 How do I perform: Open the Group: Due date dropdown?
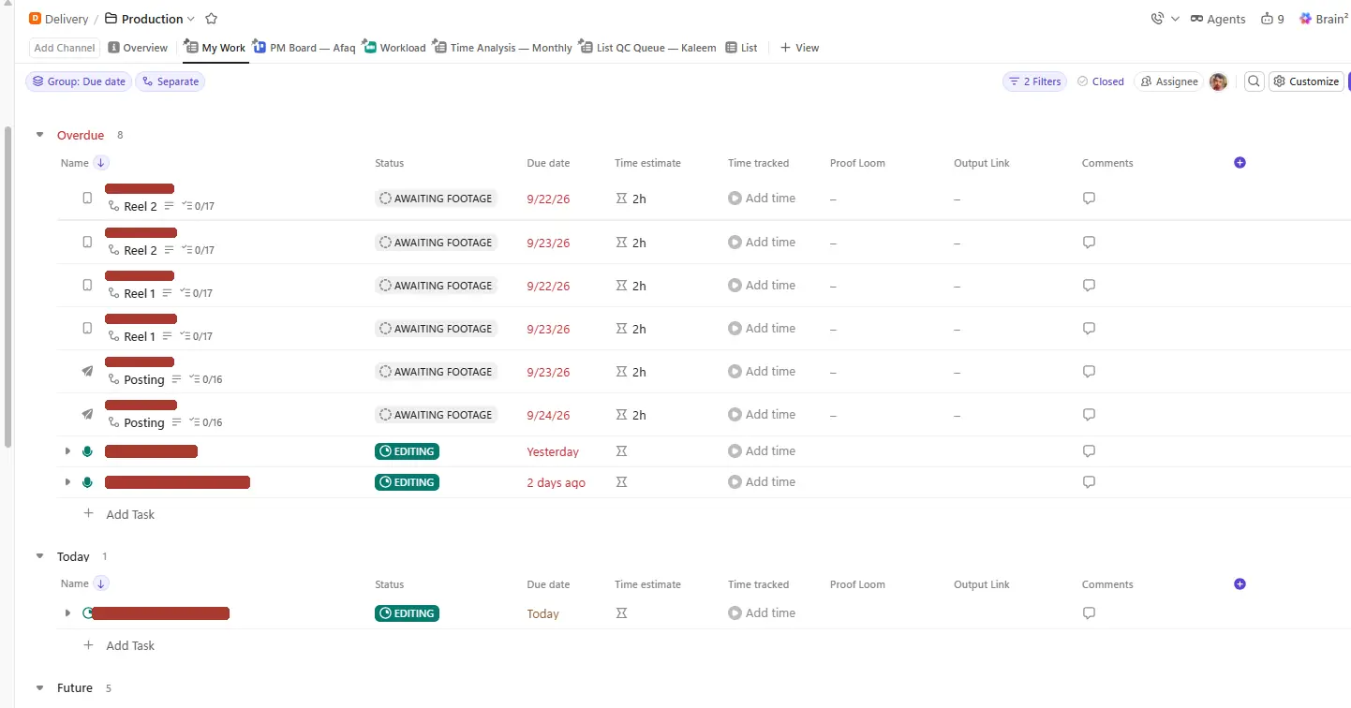pos(79,81)
